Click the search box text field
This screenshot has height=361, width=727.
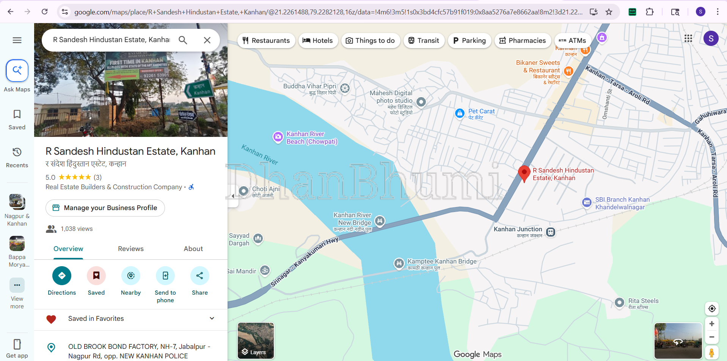click(x=111, y=40)
